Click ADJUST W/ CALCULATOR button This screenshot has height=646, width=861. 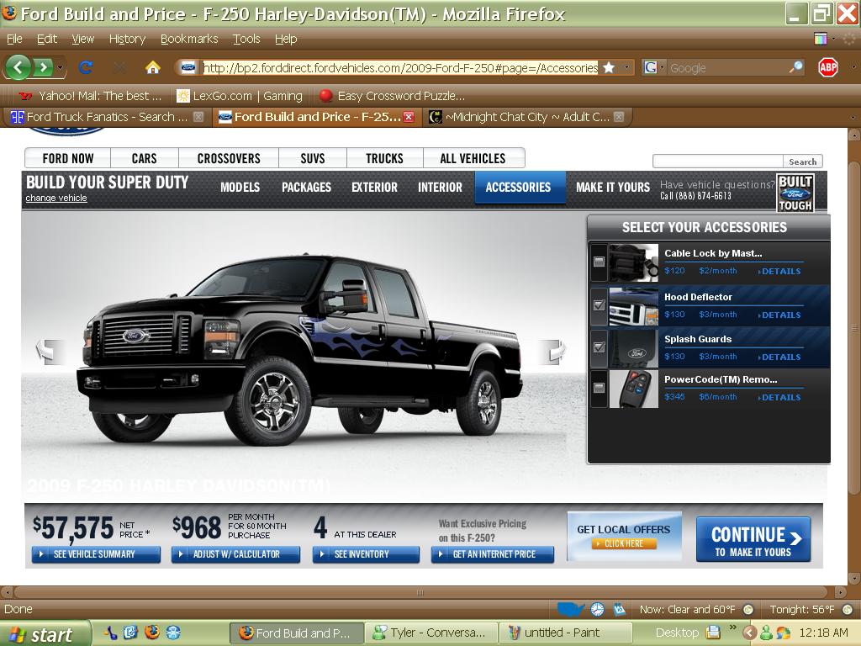click(x=235, y=554)
